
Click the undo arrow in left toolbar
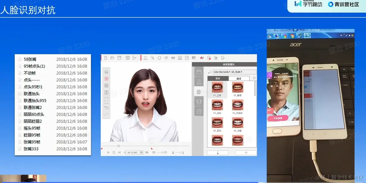coord(106,107)
